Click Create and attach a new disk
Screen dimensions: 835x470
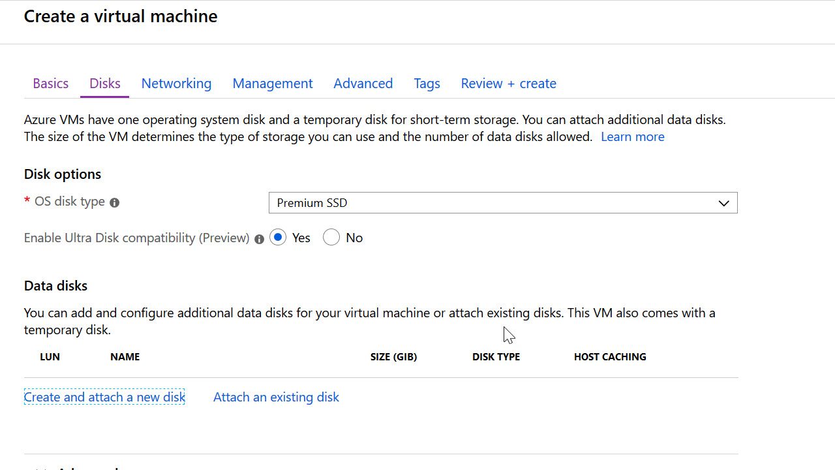pyautogui.click(x=104, y=397)
